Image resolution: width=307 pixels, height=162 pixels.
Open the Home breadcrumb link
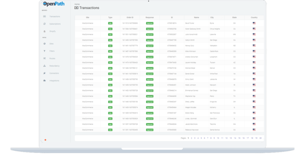coord(76,4)
